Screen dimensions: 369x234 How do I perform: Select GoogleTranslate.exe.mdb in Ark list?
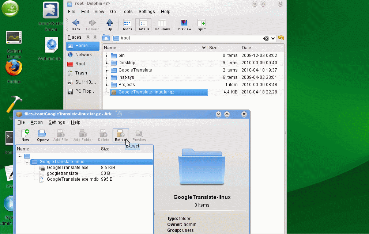click(x=72, y=180)
